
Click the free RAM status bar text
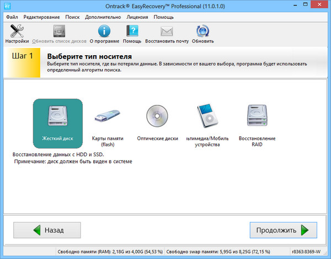pyautogui.click(x=109, y=252)
